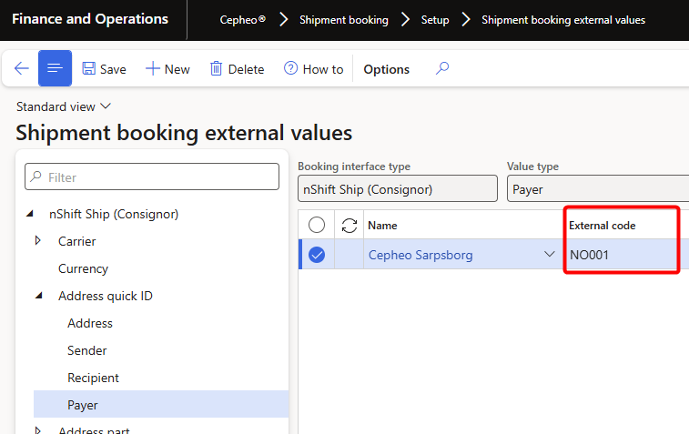The height and width of the screenshot is (434, 689).
Task: Open the Cepheo Sarpsborg link
Action: (x=420, y=255)
